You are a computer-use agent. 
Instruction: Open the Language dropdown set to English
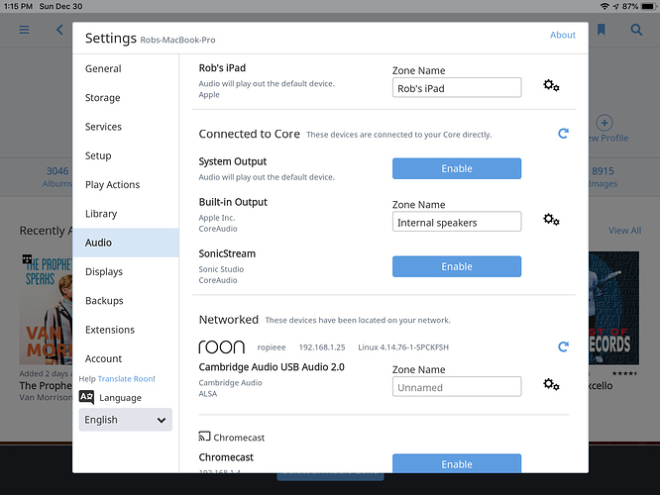pos(126,420)
